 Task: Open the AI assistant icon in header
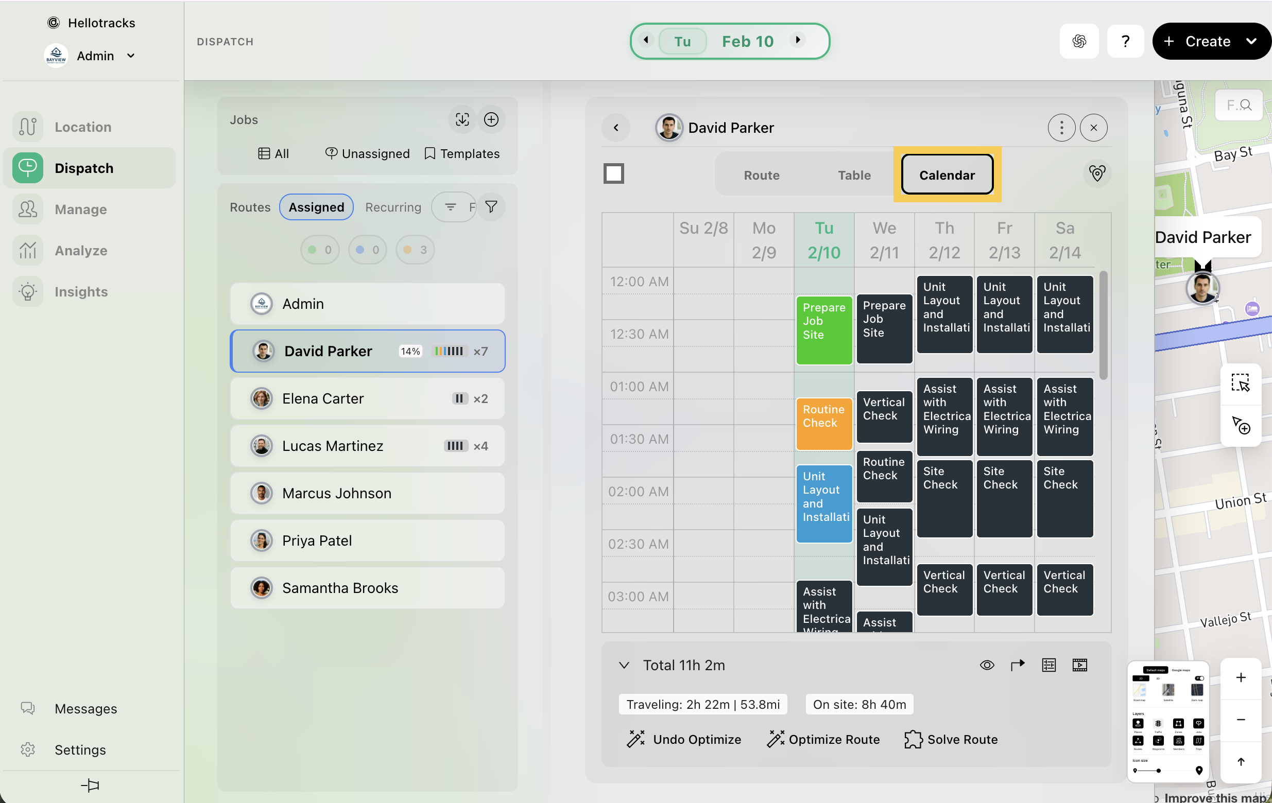coord(1079,41)
